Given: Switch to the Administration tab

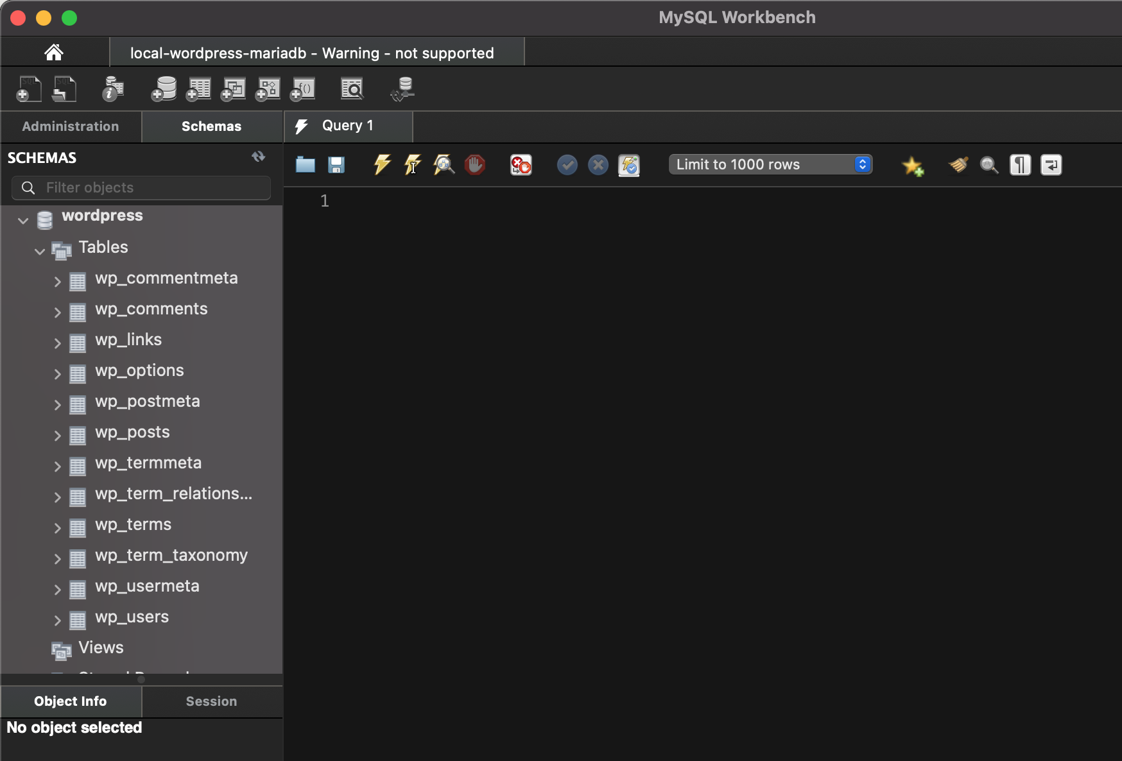Looking at the screenshot, I should tap(71, 126).
